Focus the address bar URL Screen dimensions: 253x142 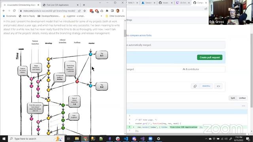click(49, 11)
